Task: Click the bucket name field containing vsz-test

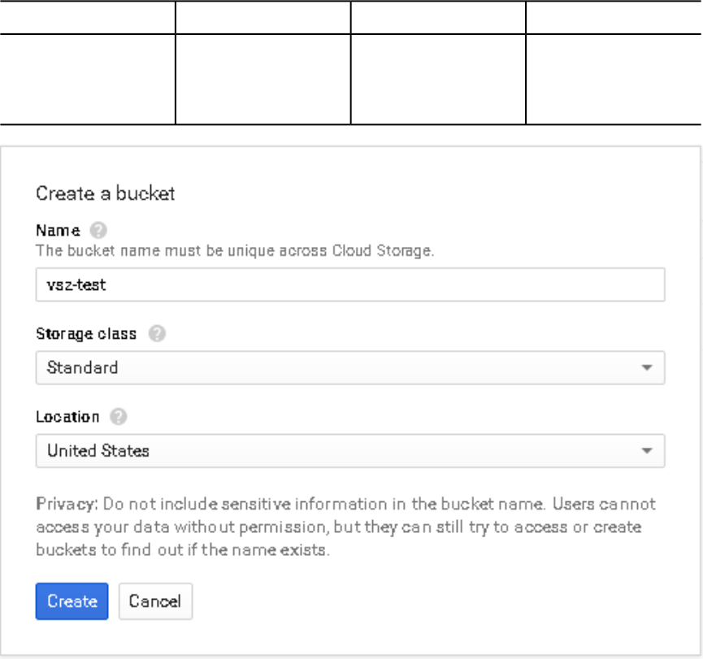Action: click(350, 285)
